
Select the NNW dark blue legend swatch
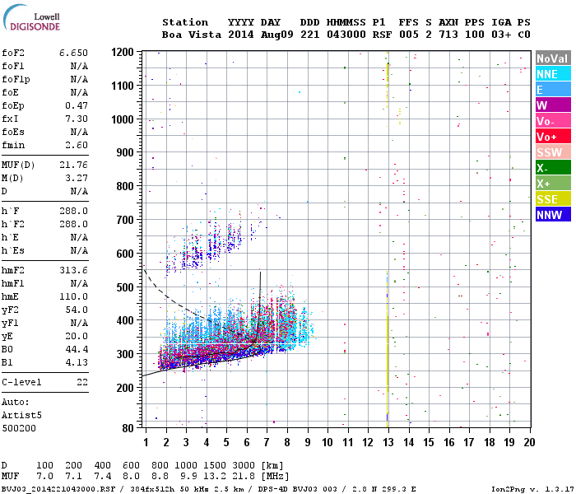pyautogui.click(x=553, y=214)
